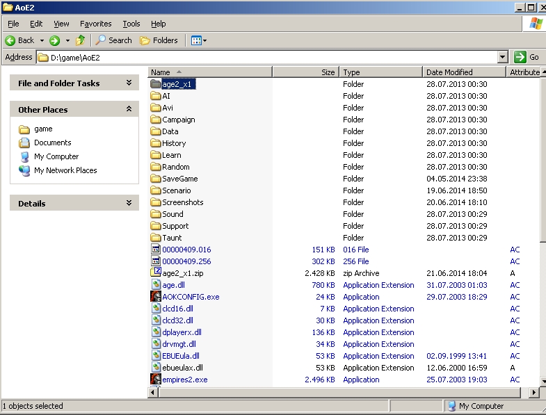Select file clcd32.dll
Image resolution: width=546 pixels, height=415 pixels.
[177, 320]
